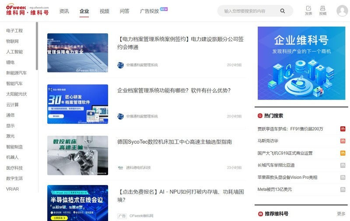Click hot badge beside 国产大飞机C919
350x221 pixels.
pyautogui.click(x=343, y=153)
